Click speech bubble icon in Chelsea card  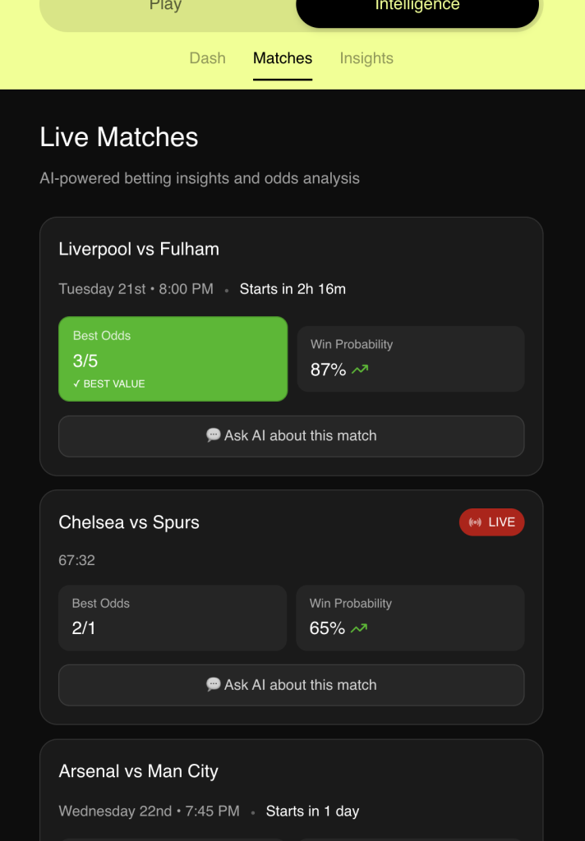(x=214, y=684)
